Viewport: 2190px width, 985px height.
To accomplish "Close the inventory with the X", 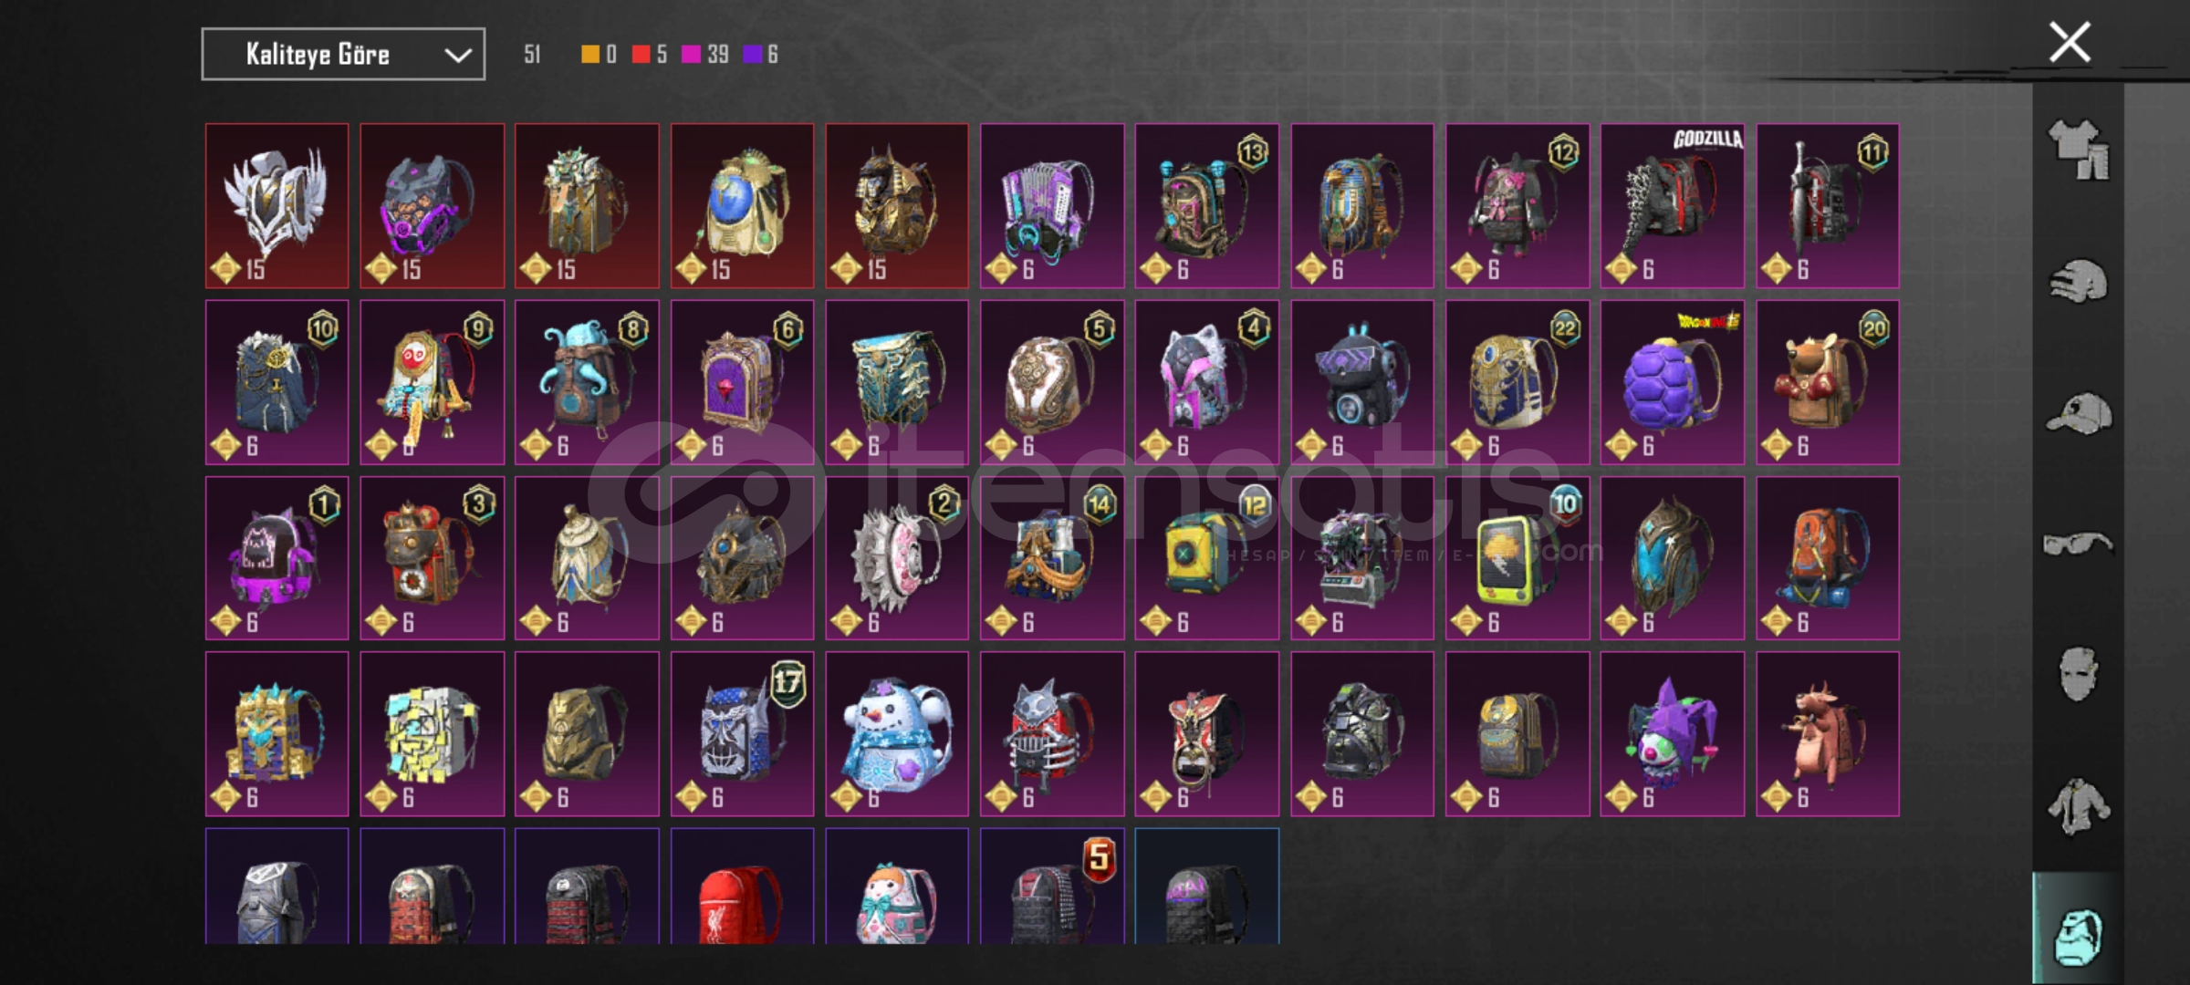I will click(x=2069, y=42).
